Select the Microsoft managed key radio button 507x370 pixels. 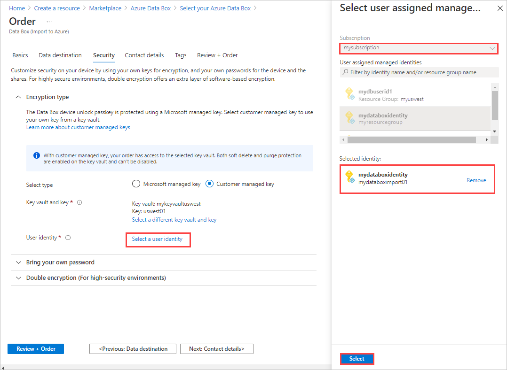click(136, 184)
